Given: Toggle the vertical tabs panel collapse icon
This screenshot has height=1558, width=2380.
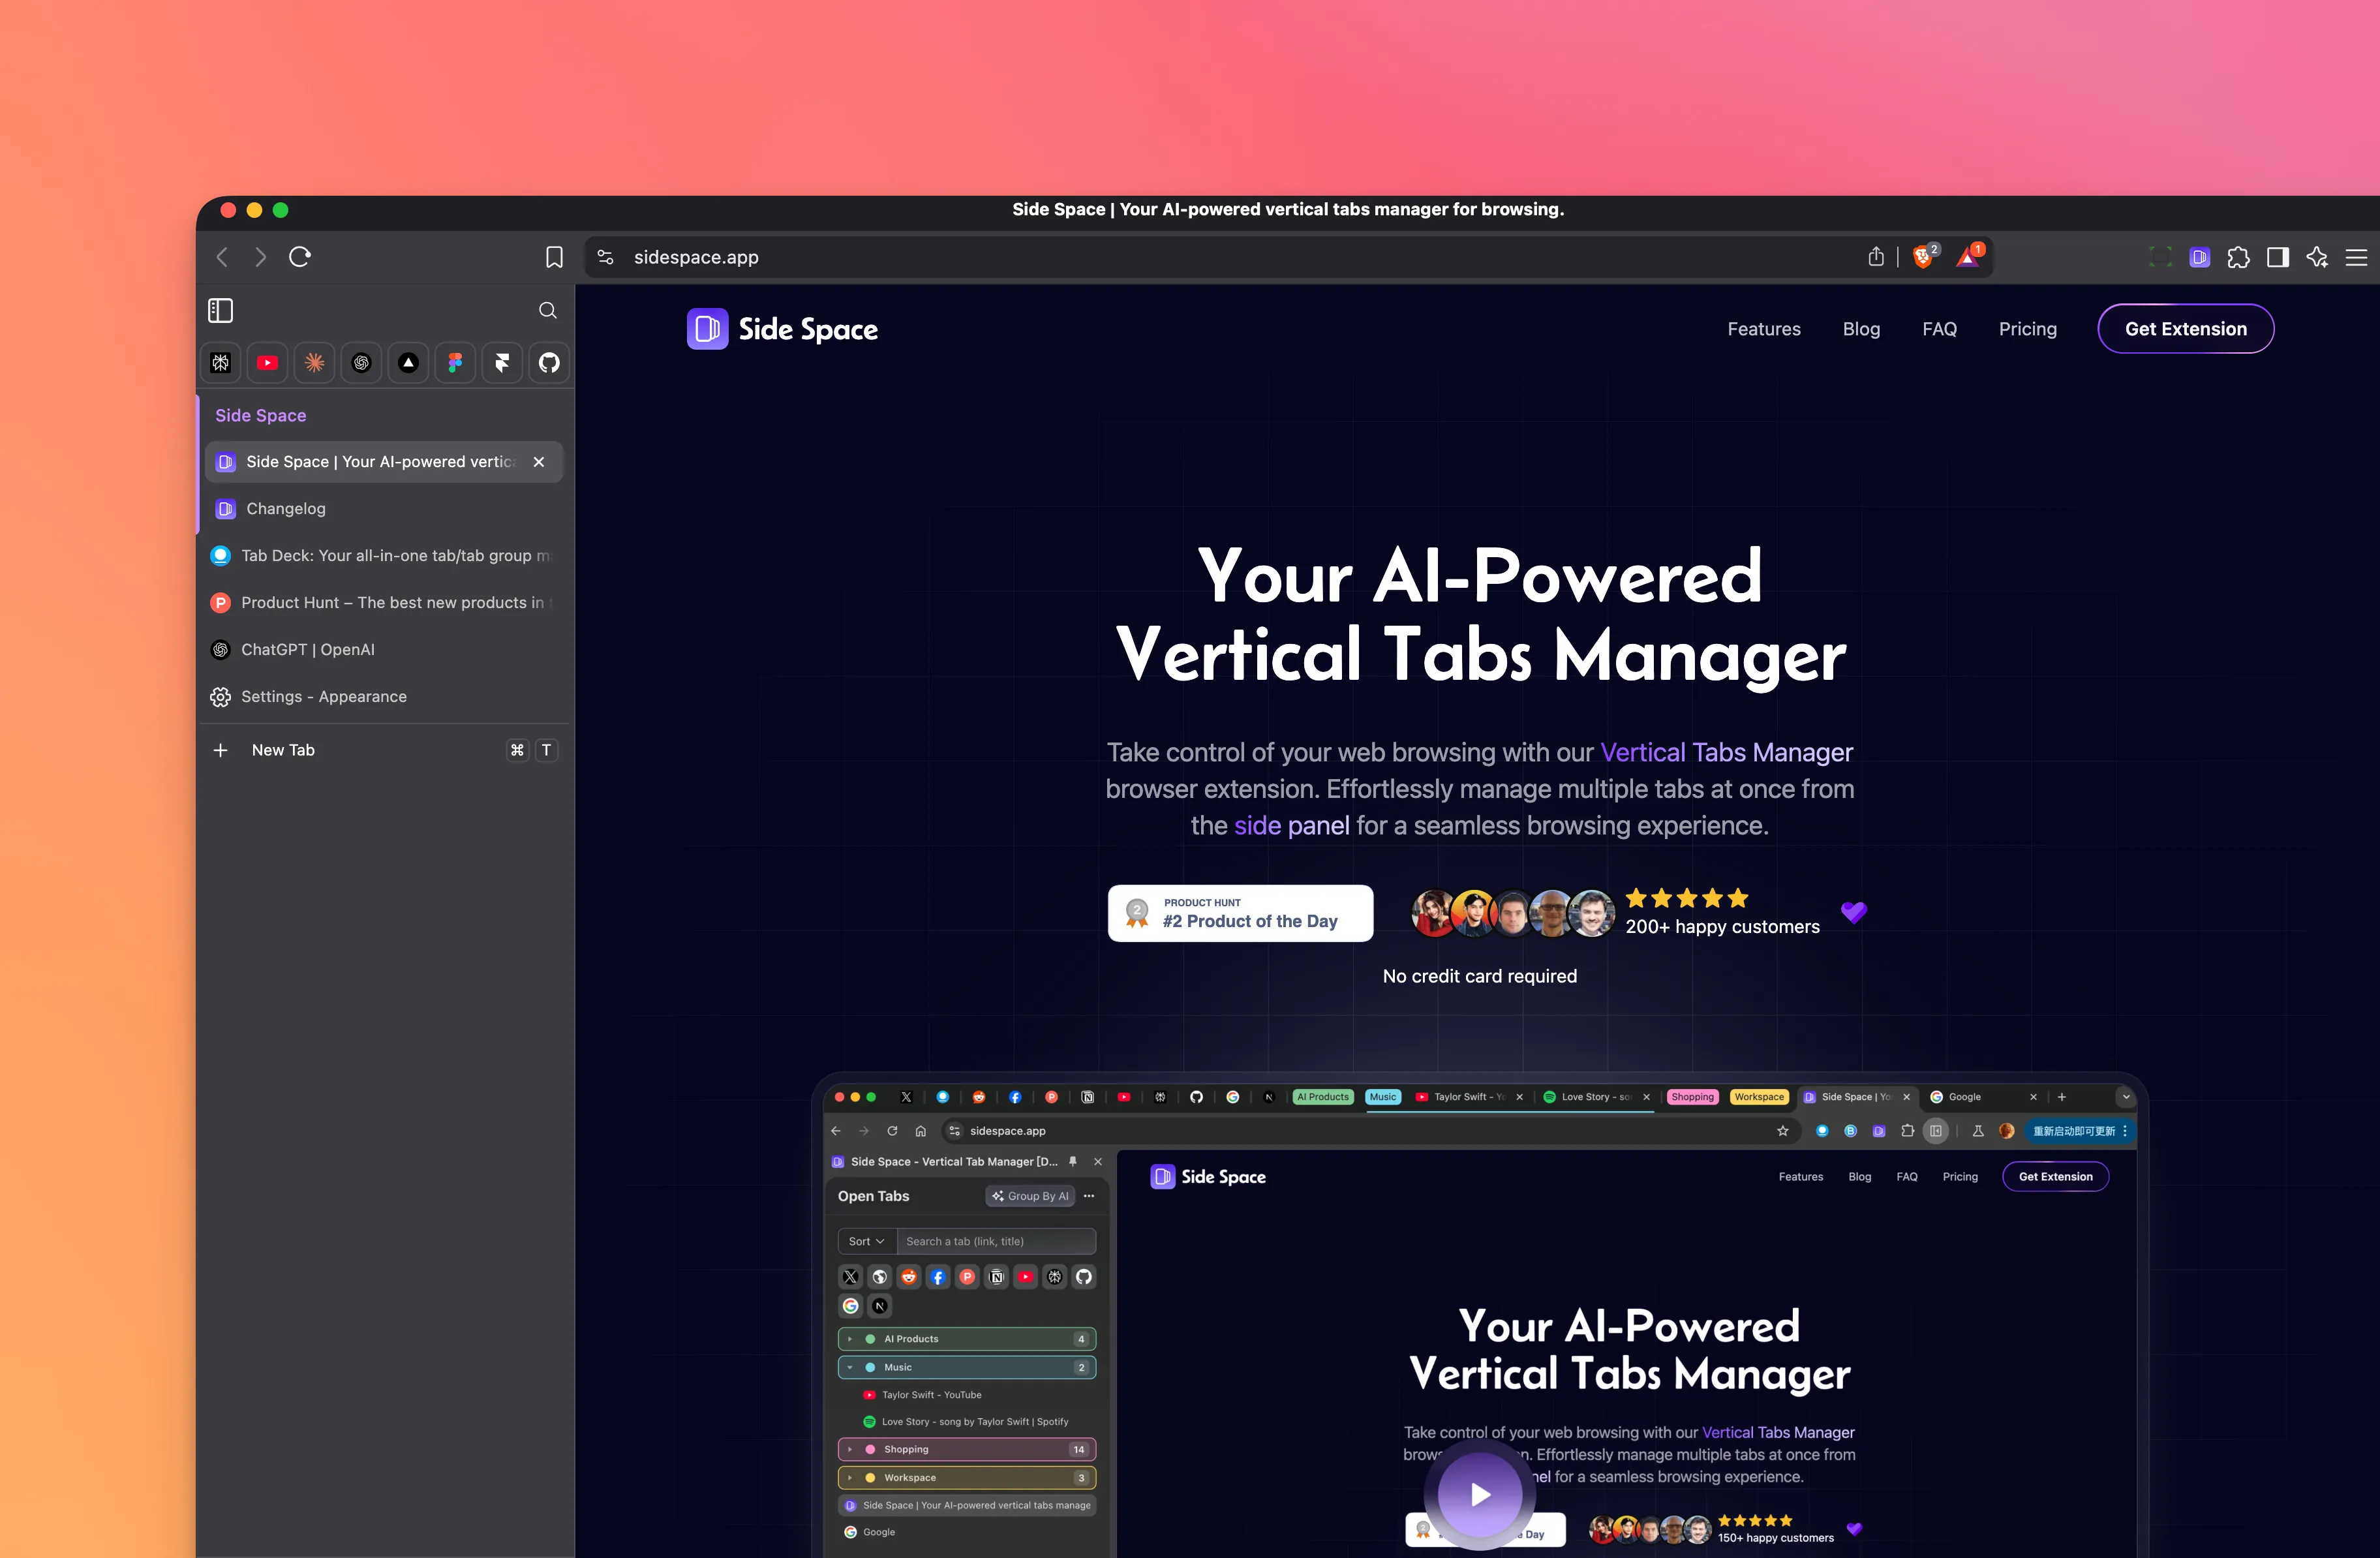Looking at the screenshot, I should click(x=220, y=311).
